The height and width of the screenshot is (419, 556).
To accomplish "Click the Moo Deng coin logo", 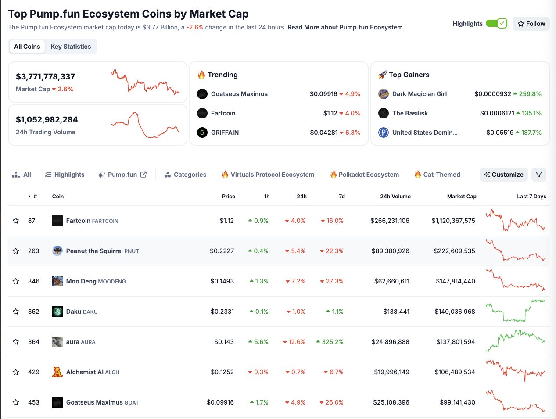I will point(57,281).
